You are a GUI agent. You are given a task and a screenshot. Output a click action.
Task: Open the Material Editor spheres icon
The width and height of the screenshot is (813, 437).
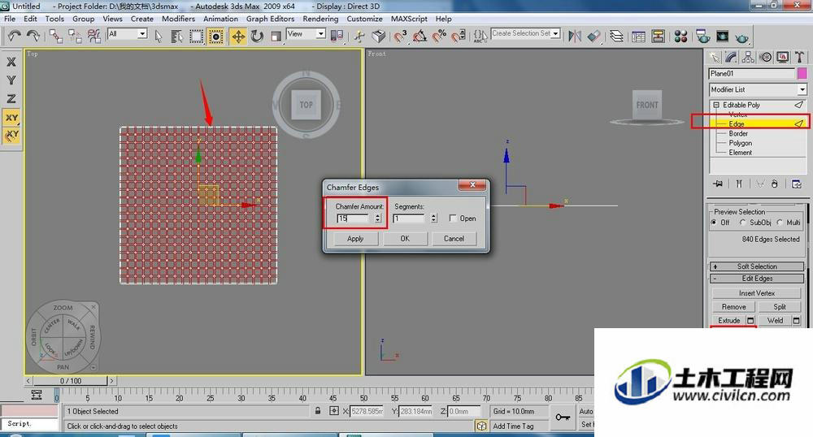click(x=680, y=37)
